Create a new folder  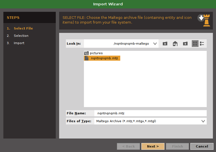[185, 44]
